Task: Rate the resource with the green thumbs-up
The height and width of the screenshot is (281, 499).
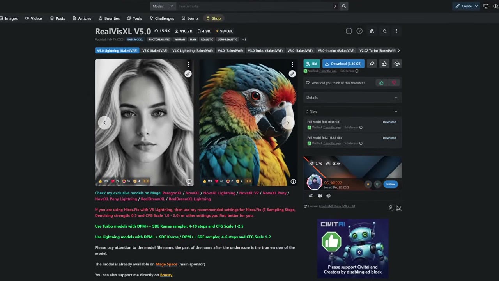Action: click(x=381, y=83)
